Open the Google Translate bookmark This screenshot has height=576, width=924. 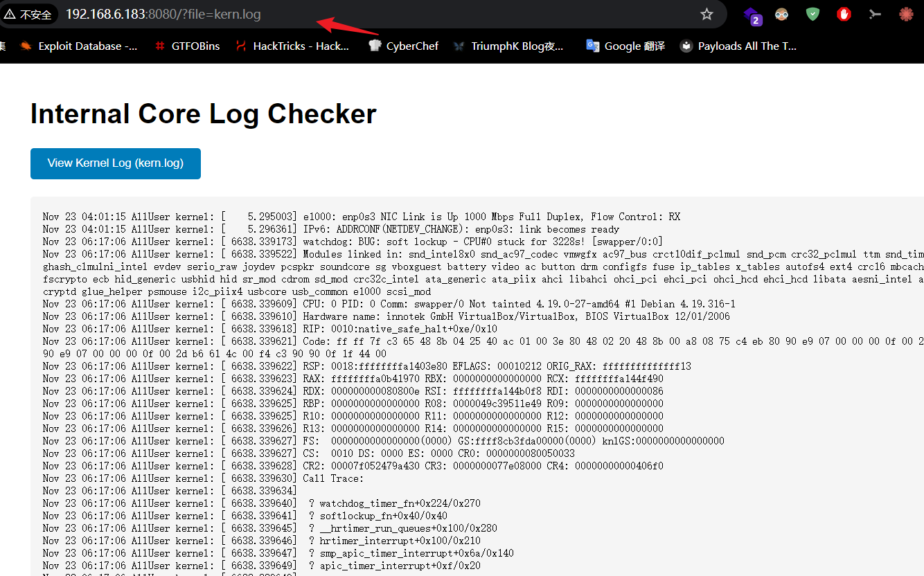click(625, 46)
